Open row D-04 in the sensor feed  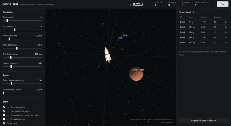pos(203,38)
